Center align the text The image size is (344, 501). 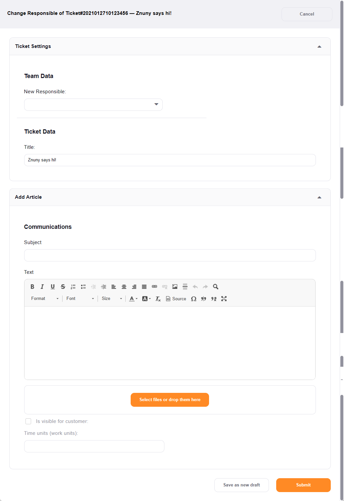tap(124, 287)
